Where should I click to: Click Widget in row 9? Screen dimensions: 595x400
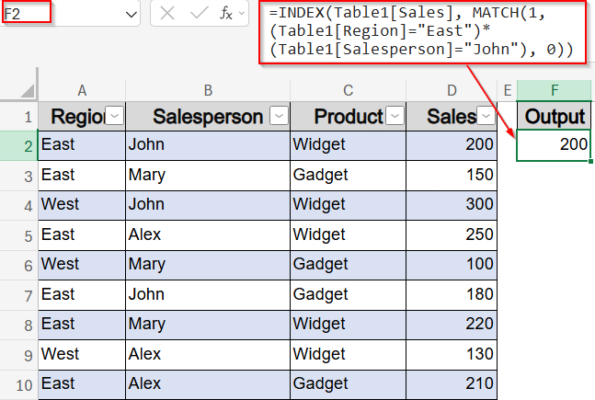349,354
